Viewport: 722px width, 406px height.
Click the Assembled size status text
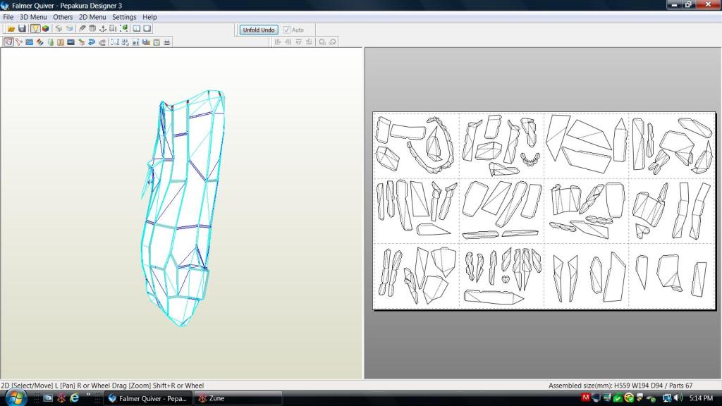coord(620,386)
